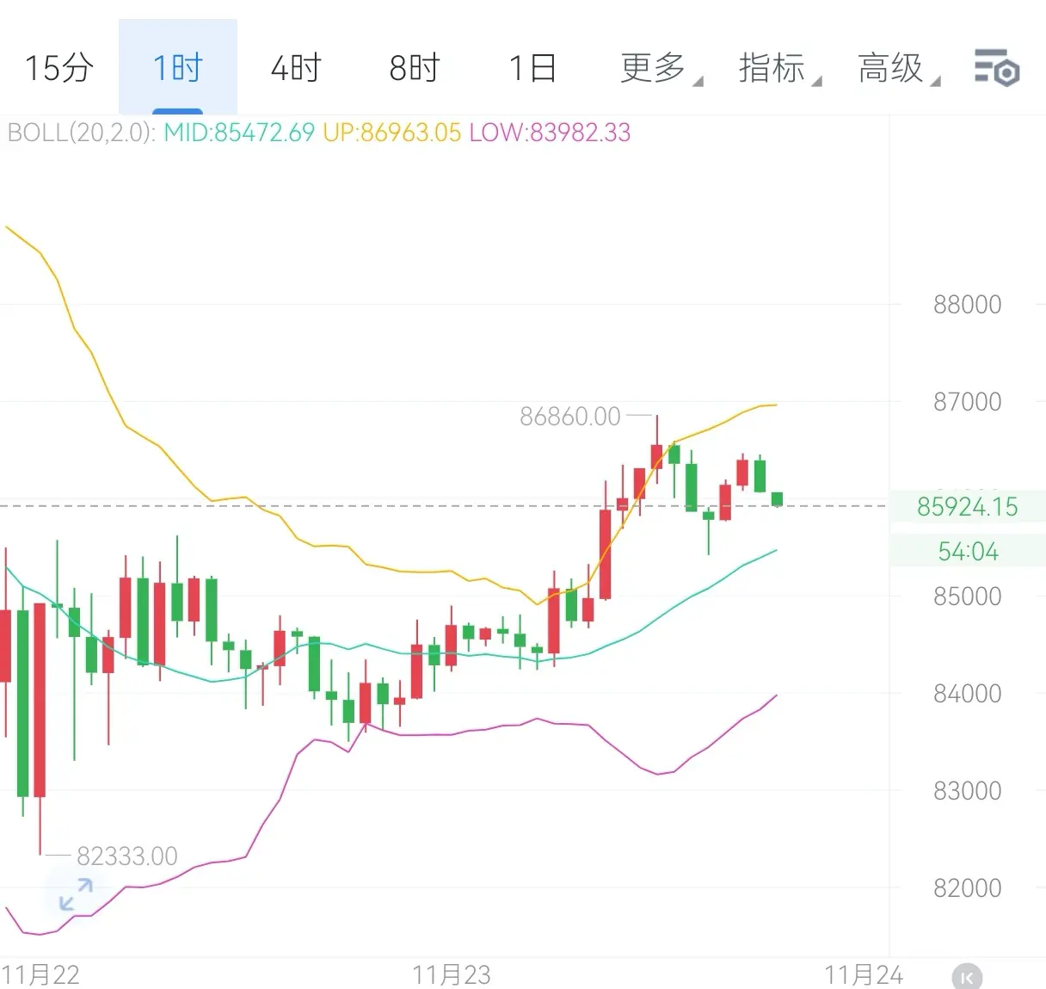Expand the 更多 timeframe dropdown

click(661, 68)
